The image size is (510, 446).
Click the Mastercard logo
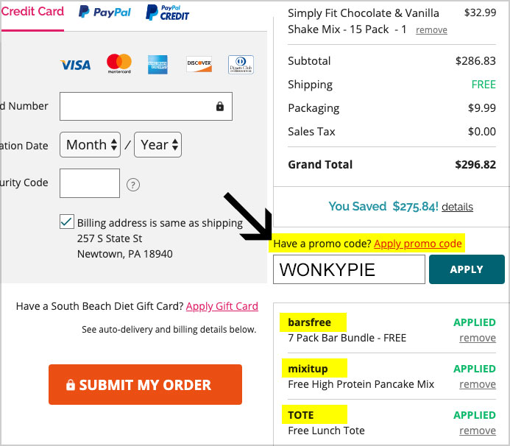[x=119, y=63]
